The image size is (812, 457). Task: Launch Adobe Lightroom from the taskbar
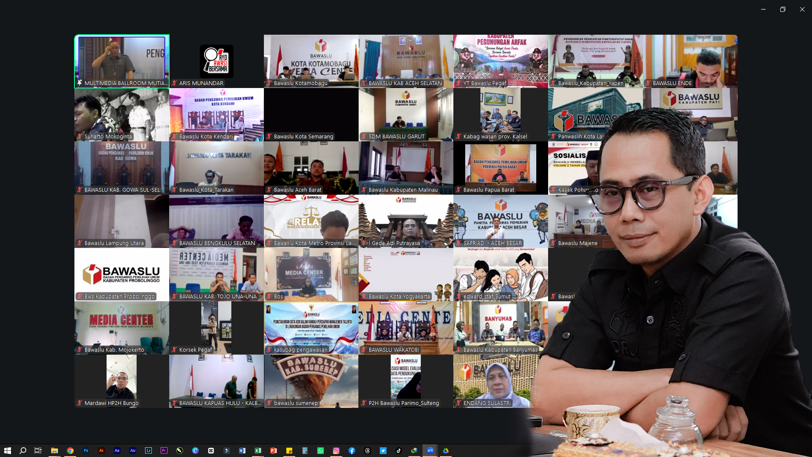click(x=148, y=451)
